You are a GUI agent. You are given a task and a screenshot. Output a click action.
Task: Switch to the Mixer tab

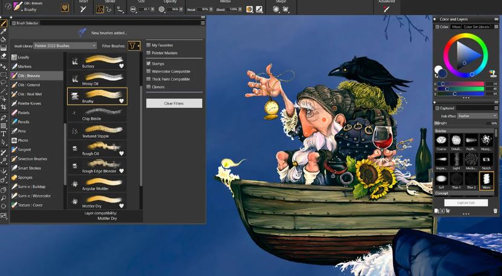pos(456,27)
